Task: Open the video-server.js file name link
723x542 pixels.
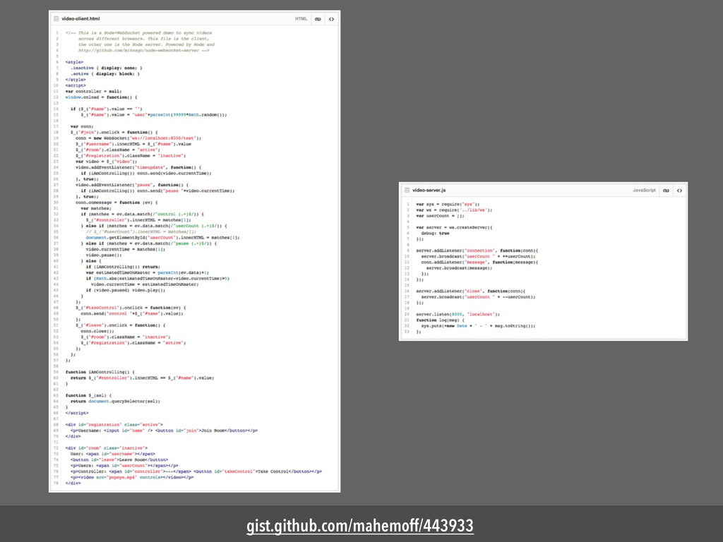Action: [429, 191]
